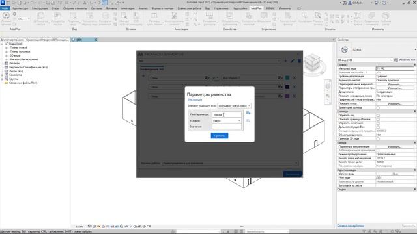
Task: Click the purple color swatch in third rule
Action: point(287,96)
